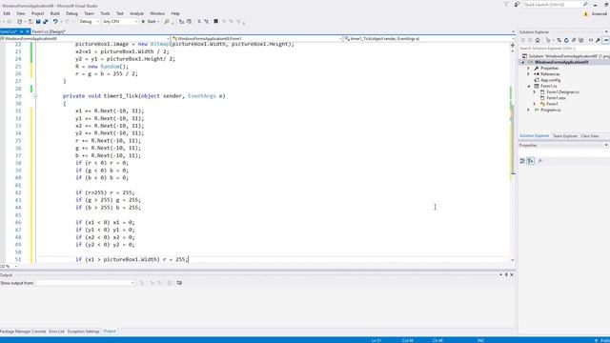Click the comment-out lines toolbar icon
610x343 pixels.
[199, 22]
